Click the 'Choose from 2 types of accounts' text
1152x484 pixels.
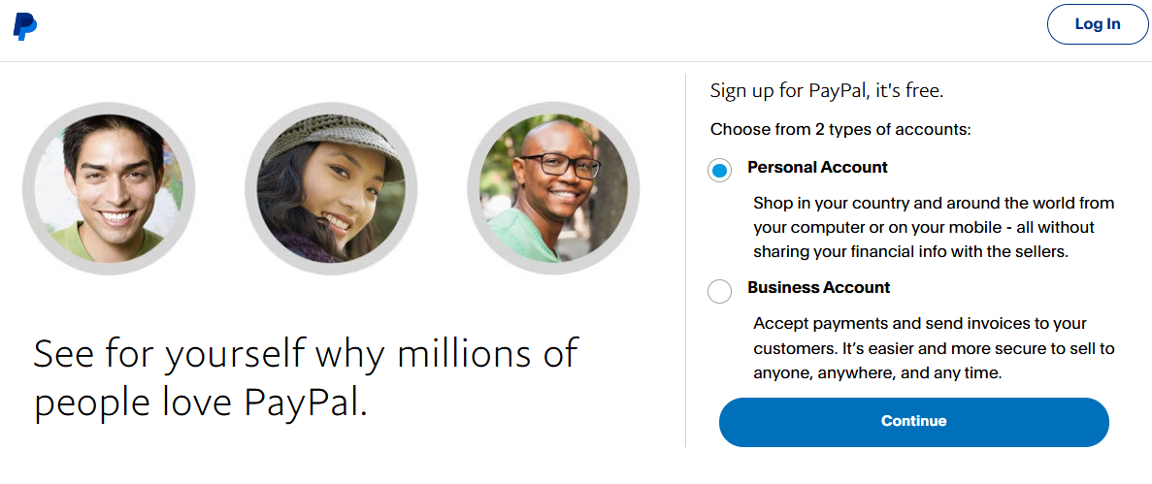[x=840, y=129]
